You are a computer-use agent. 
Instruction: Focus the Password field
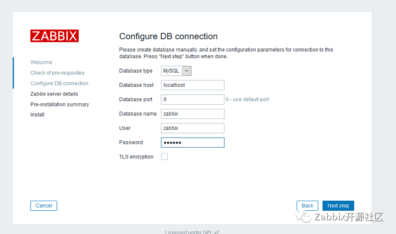192,143
